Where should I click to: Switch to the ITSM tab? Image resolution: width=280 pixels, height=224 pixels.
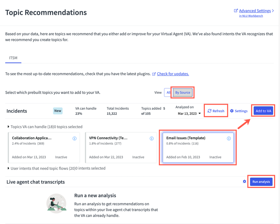pos(13,58)
